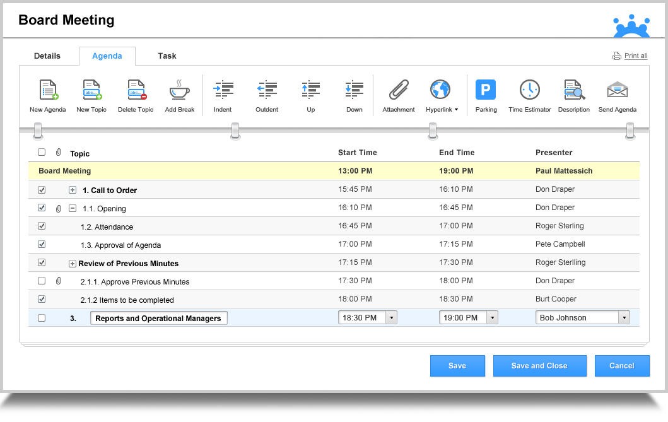The image size is (668, 422).
Task: Check the Approve Previous Minutes checkbox
Action: click(42, 281)
